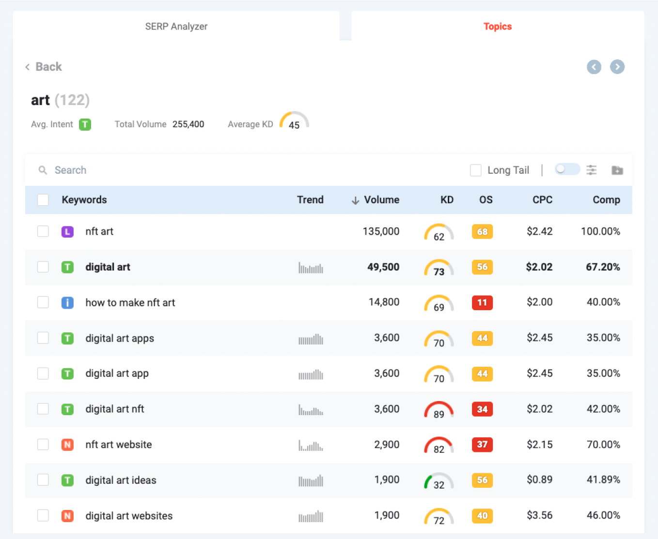Viewport: 658px width, 539px height.
Task: Sort by the CPC column header
Action: click(x=543, y=200)
